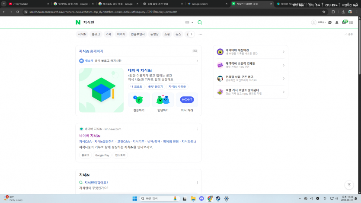Click the 블로그 chip under the result
This screenshot has height=203, width=361.
(86, 155)
